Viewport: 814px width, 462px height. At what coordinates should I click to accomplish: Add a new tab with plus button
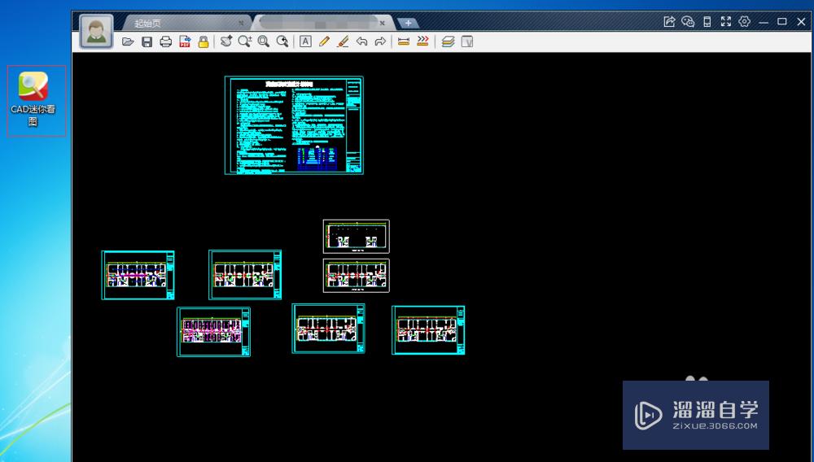(x=408, y=23)
